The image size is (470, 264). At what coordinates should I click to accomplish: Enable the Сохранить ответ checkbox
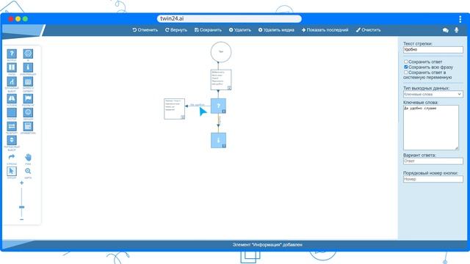click(405, 62)
